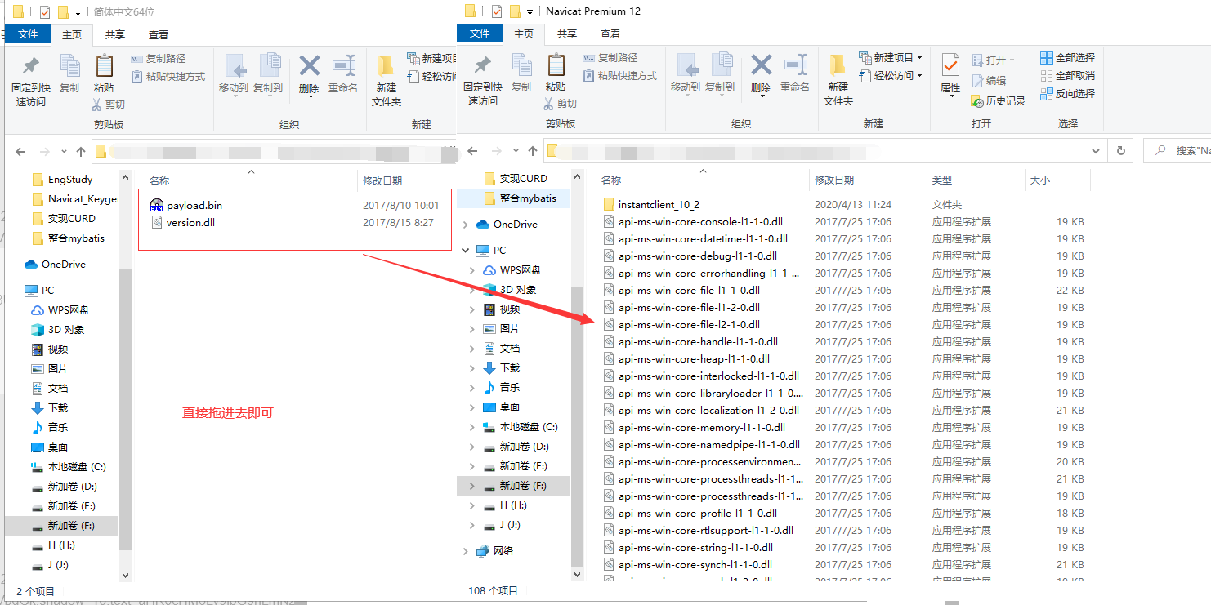This screenshot has width=1211, height=605.
Task: Click Select all (全部选择)
Action: (1068, 58)
